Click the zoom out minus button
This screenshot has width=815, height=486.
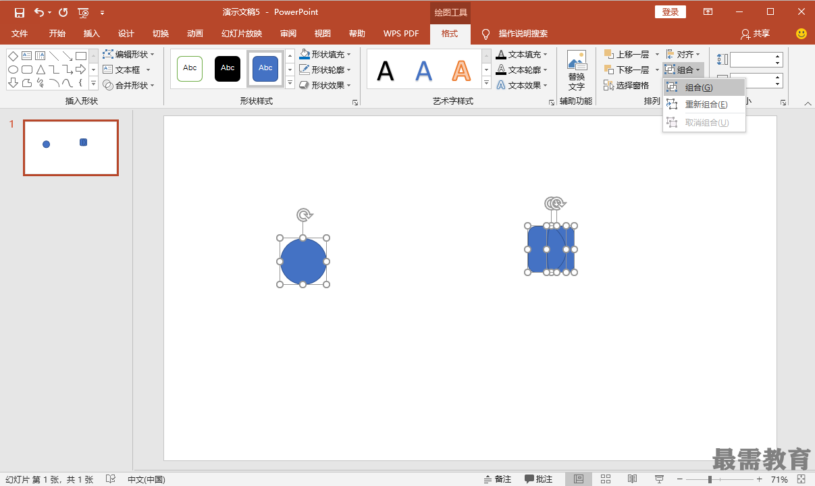point(680,479)
